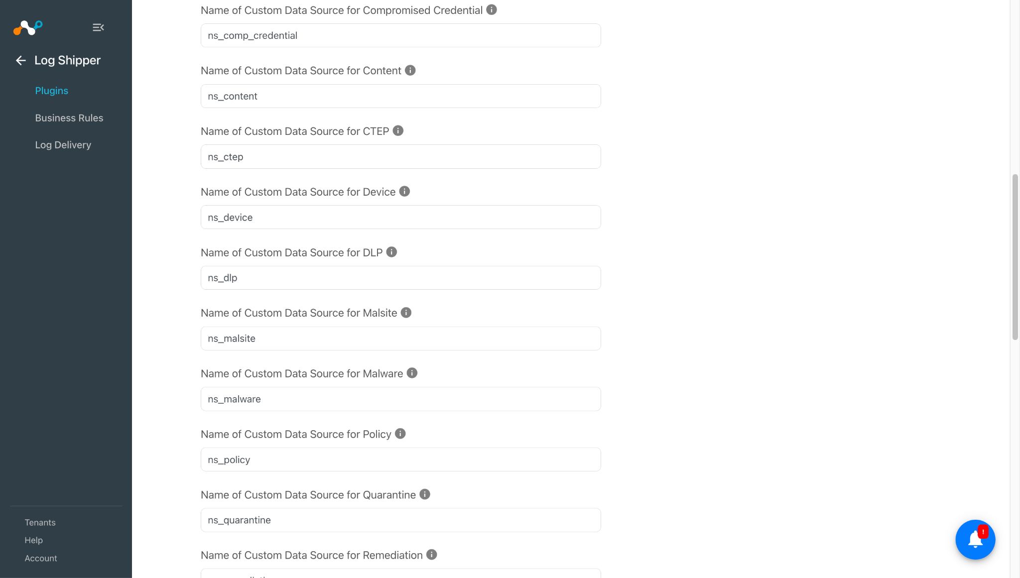Click the ns_policy input field
Screen dimensions: 1020x578
400,460
